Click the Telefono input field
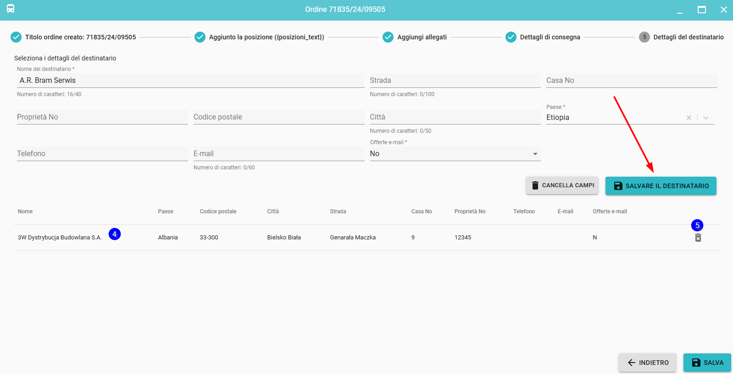The height and width of the screenshot is (374, 733). point(102,154)
